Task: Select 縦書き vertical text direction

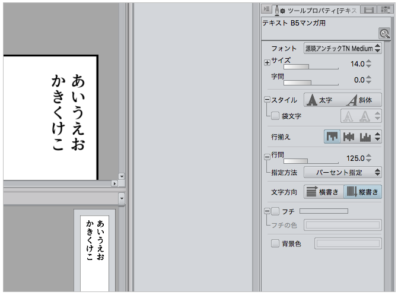Action: [x=362, y=192]
